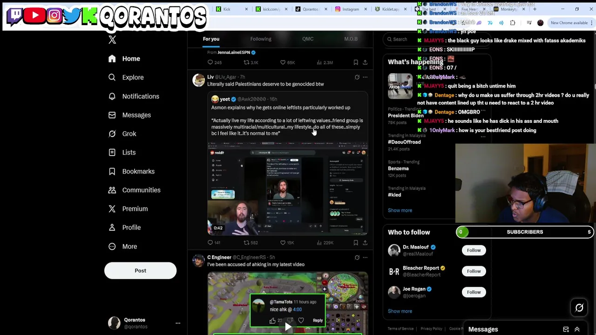
Task: Open account options dots beside Qorantos
Action: pos(178,323)
